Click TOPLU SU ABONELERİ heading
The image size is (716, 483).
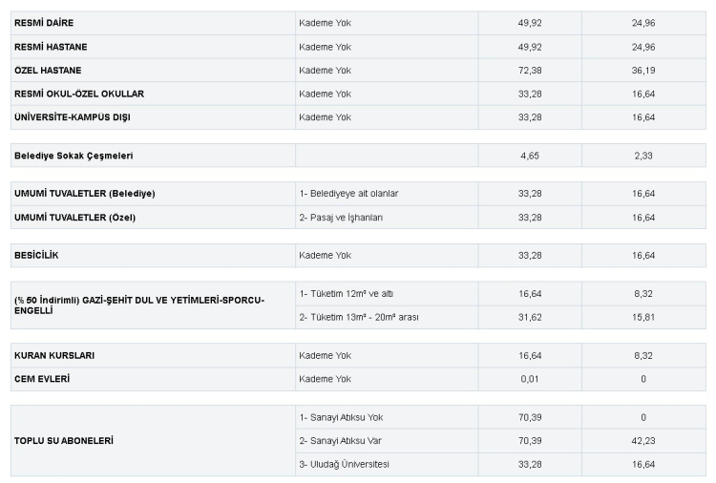[63, 441]
